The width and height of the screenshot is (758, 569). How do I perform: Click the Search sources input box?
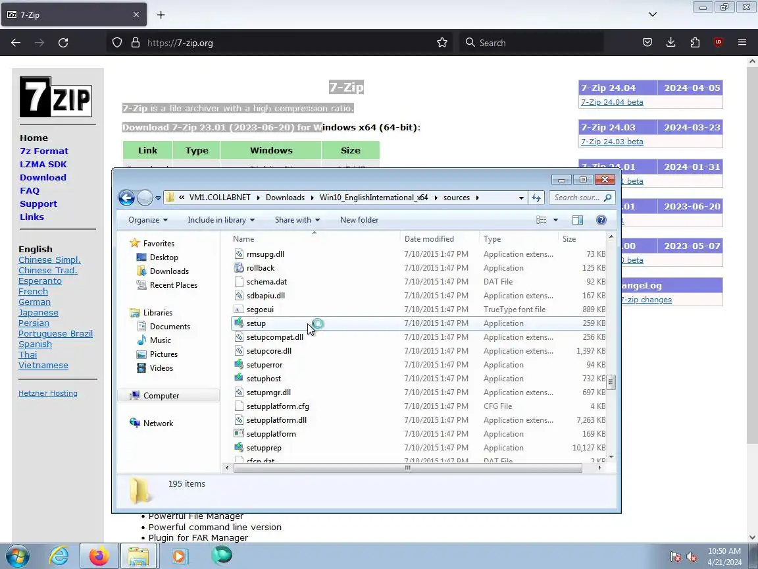tap(582, 198)
